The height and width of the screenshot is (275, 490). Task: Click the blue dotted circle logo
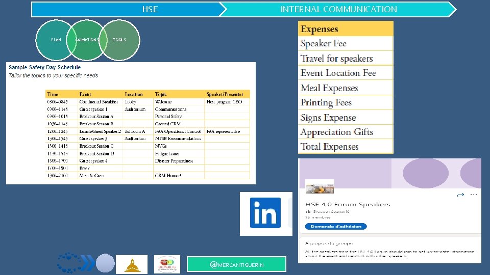(69, 263)
